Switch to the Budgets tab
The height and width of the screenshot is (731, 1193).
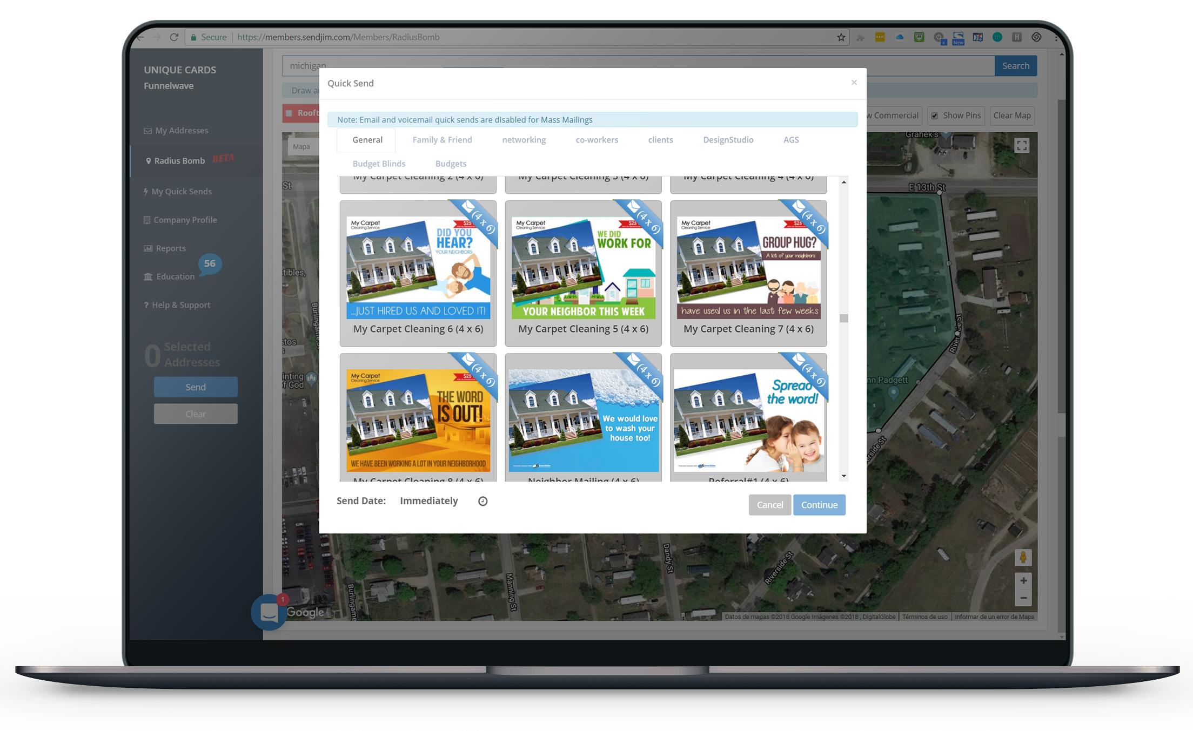(x=451, y=164)
